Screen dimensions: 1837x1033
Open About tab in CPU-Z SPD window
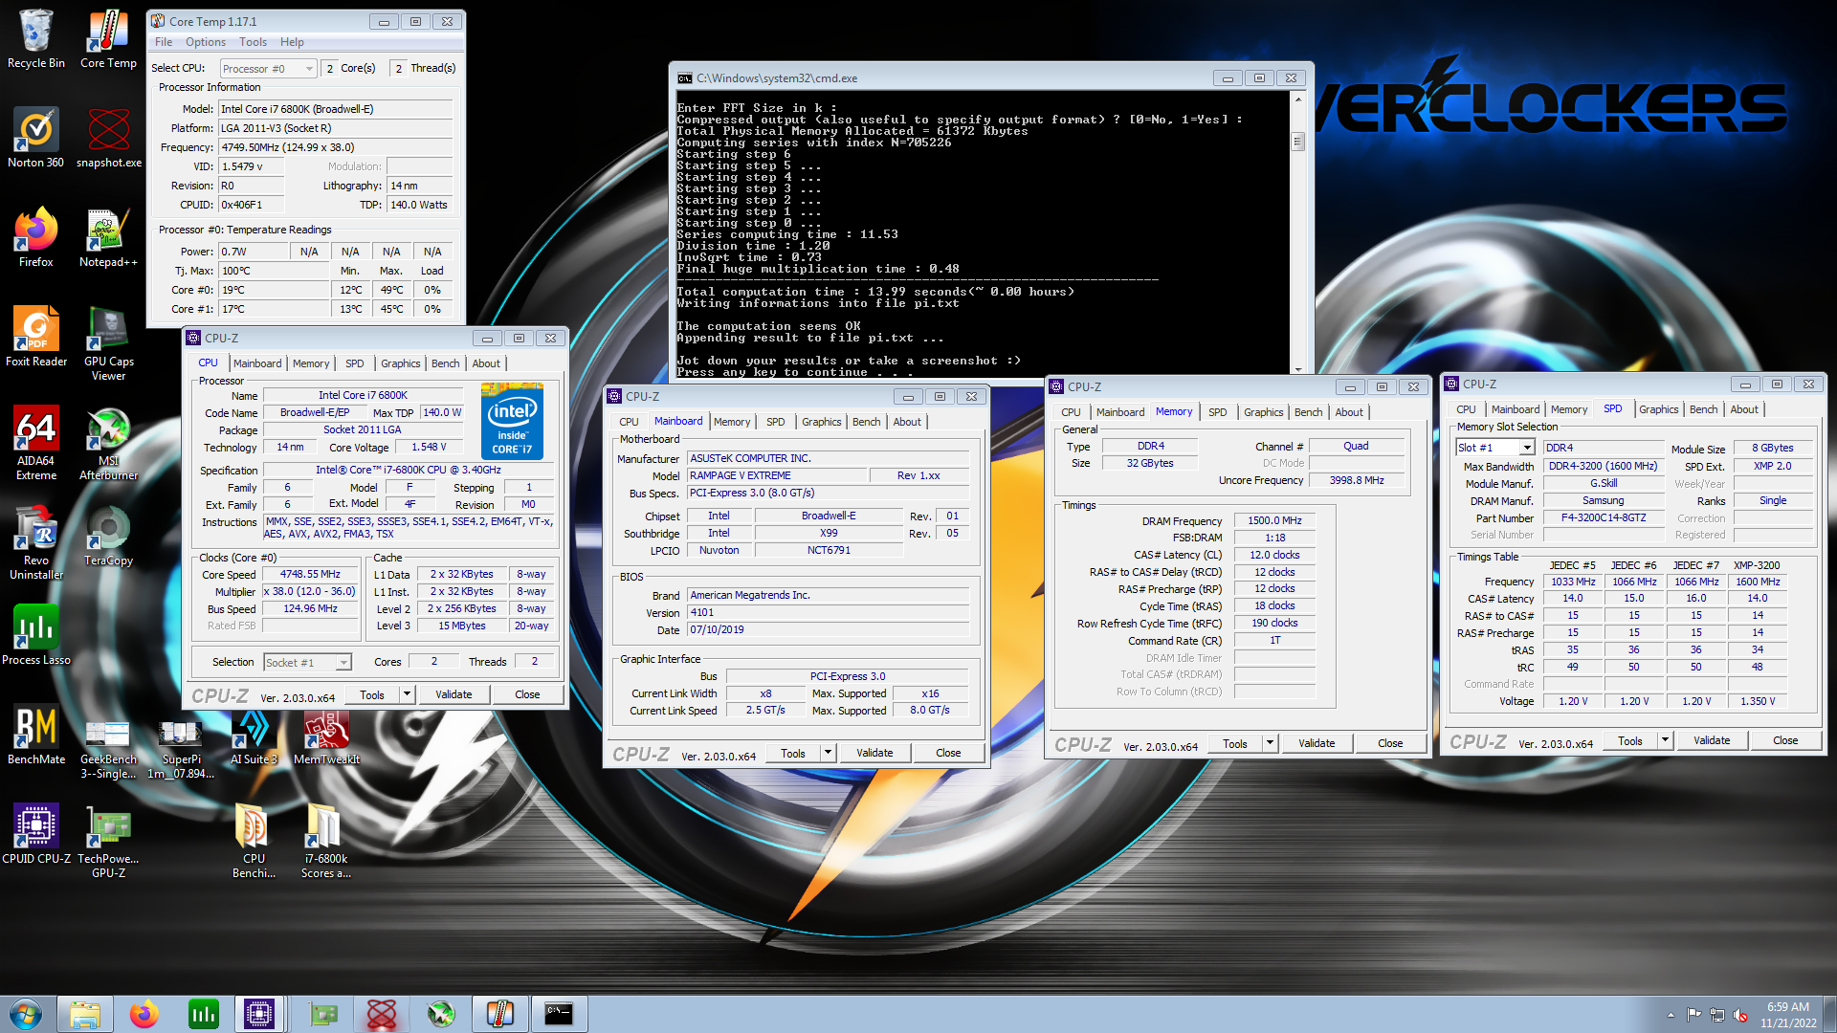(x=1743, y=409)
